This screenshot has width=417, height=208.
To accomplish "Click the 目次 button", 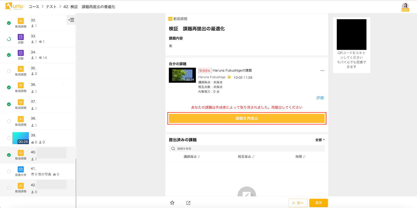I will coord(318,203).
